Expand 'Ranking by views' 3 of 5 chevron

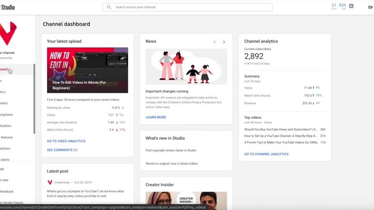[123, 108]
